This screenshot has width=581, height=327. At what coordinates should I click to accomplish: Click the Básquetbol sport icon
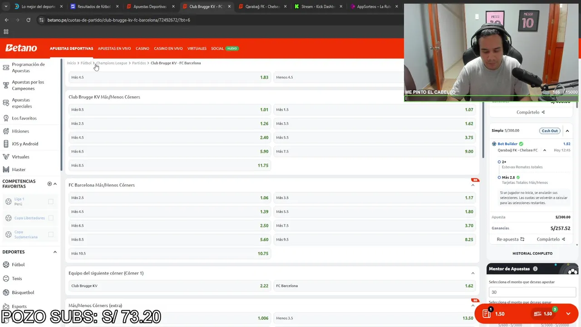click(6, 292)
